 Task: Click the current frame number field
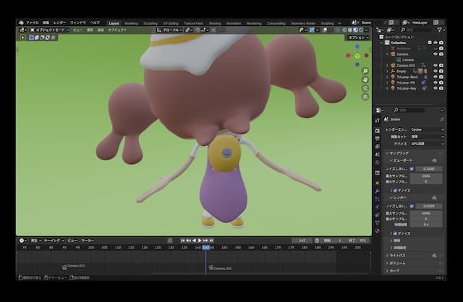pos(301,240)
